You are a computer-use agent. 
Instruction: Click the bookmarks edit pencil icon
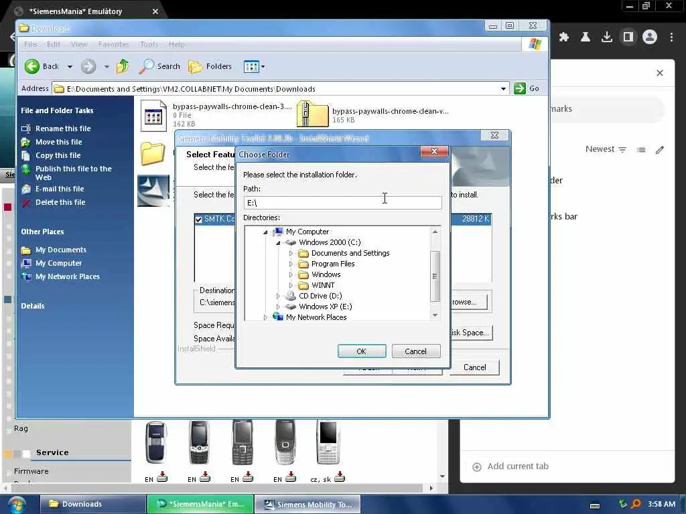point(660,150)
